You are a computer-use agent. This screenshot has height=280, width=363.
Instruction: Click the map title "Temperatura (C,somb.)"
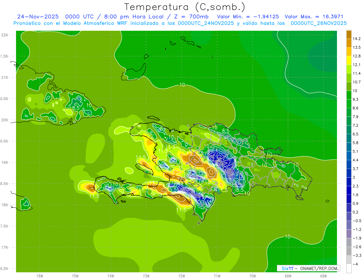click(x=185, y=7)
